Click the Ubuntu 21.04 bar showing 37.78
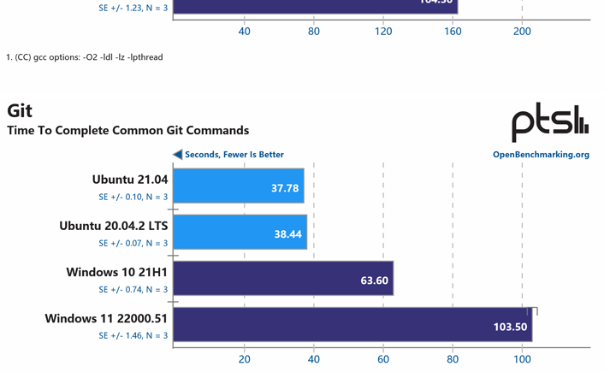This screenshot has width=616, height=372. coord(239,186)
